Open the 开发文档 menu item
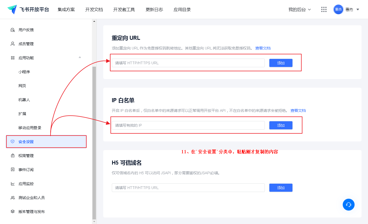This screenshot has height=224, width=368. click(x=94, y=9)
